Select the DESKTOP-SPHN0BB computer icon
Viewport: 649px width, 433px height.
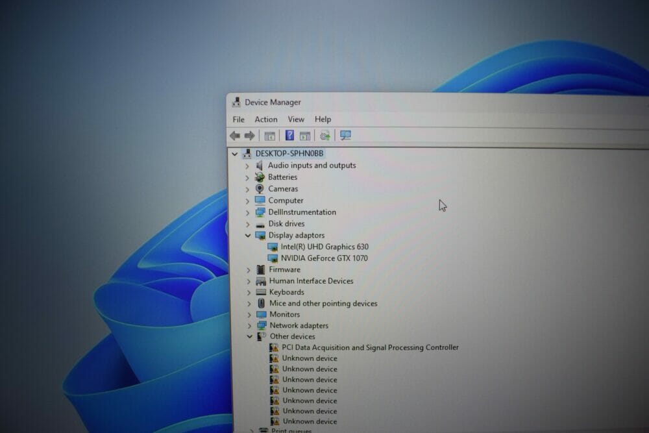pyautogui.click(x=247, y=154)
